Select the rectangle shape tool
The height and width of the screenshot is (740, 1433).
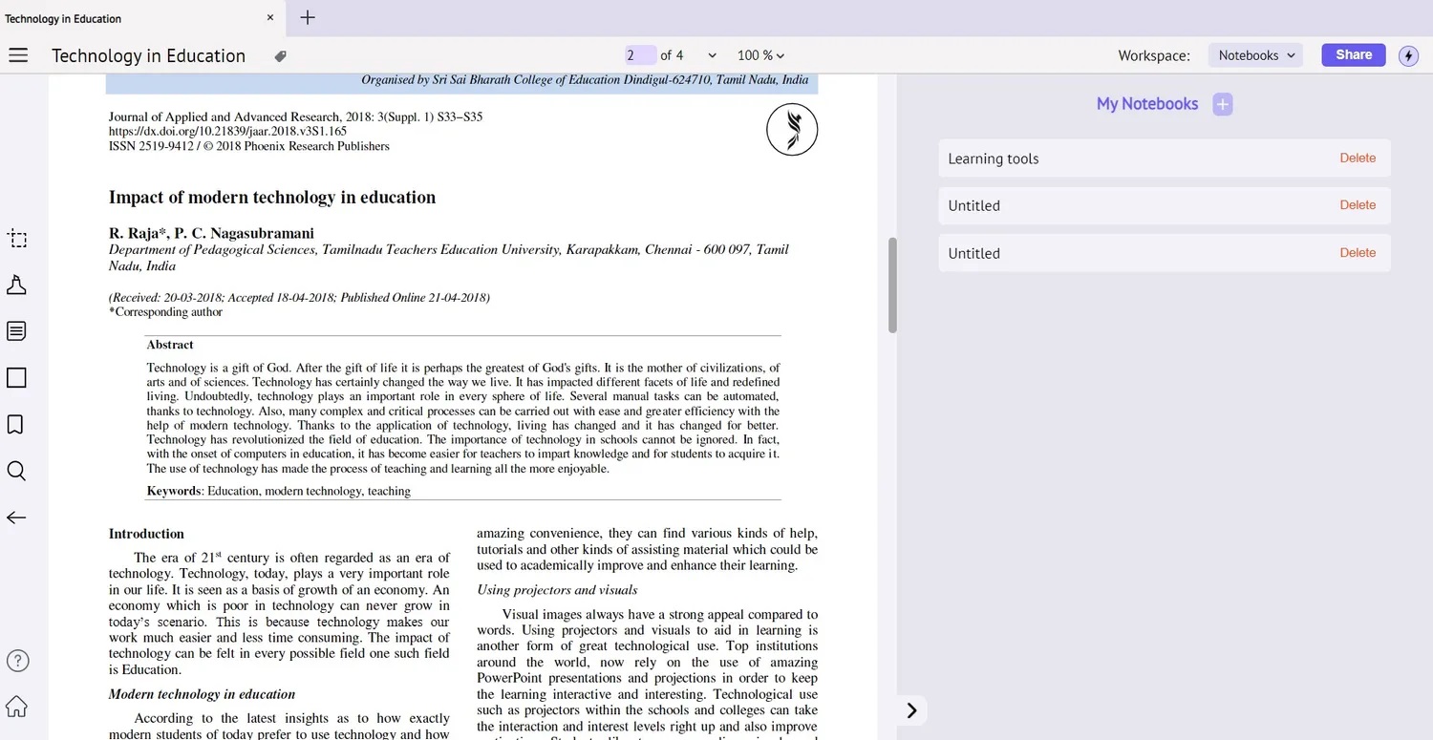16,378
